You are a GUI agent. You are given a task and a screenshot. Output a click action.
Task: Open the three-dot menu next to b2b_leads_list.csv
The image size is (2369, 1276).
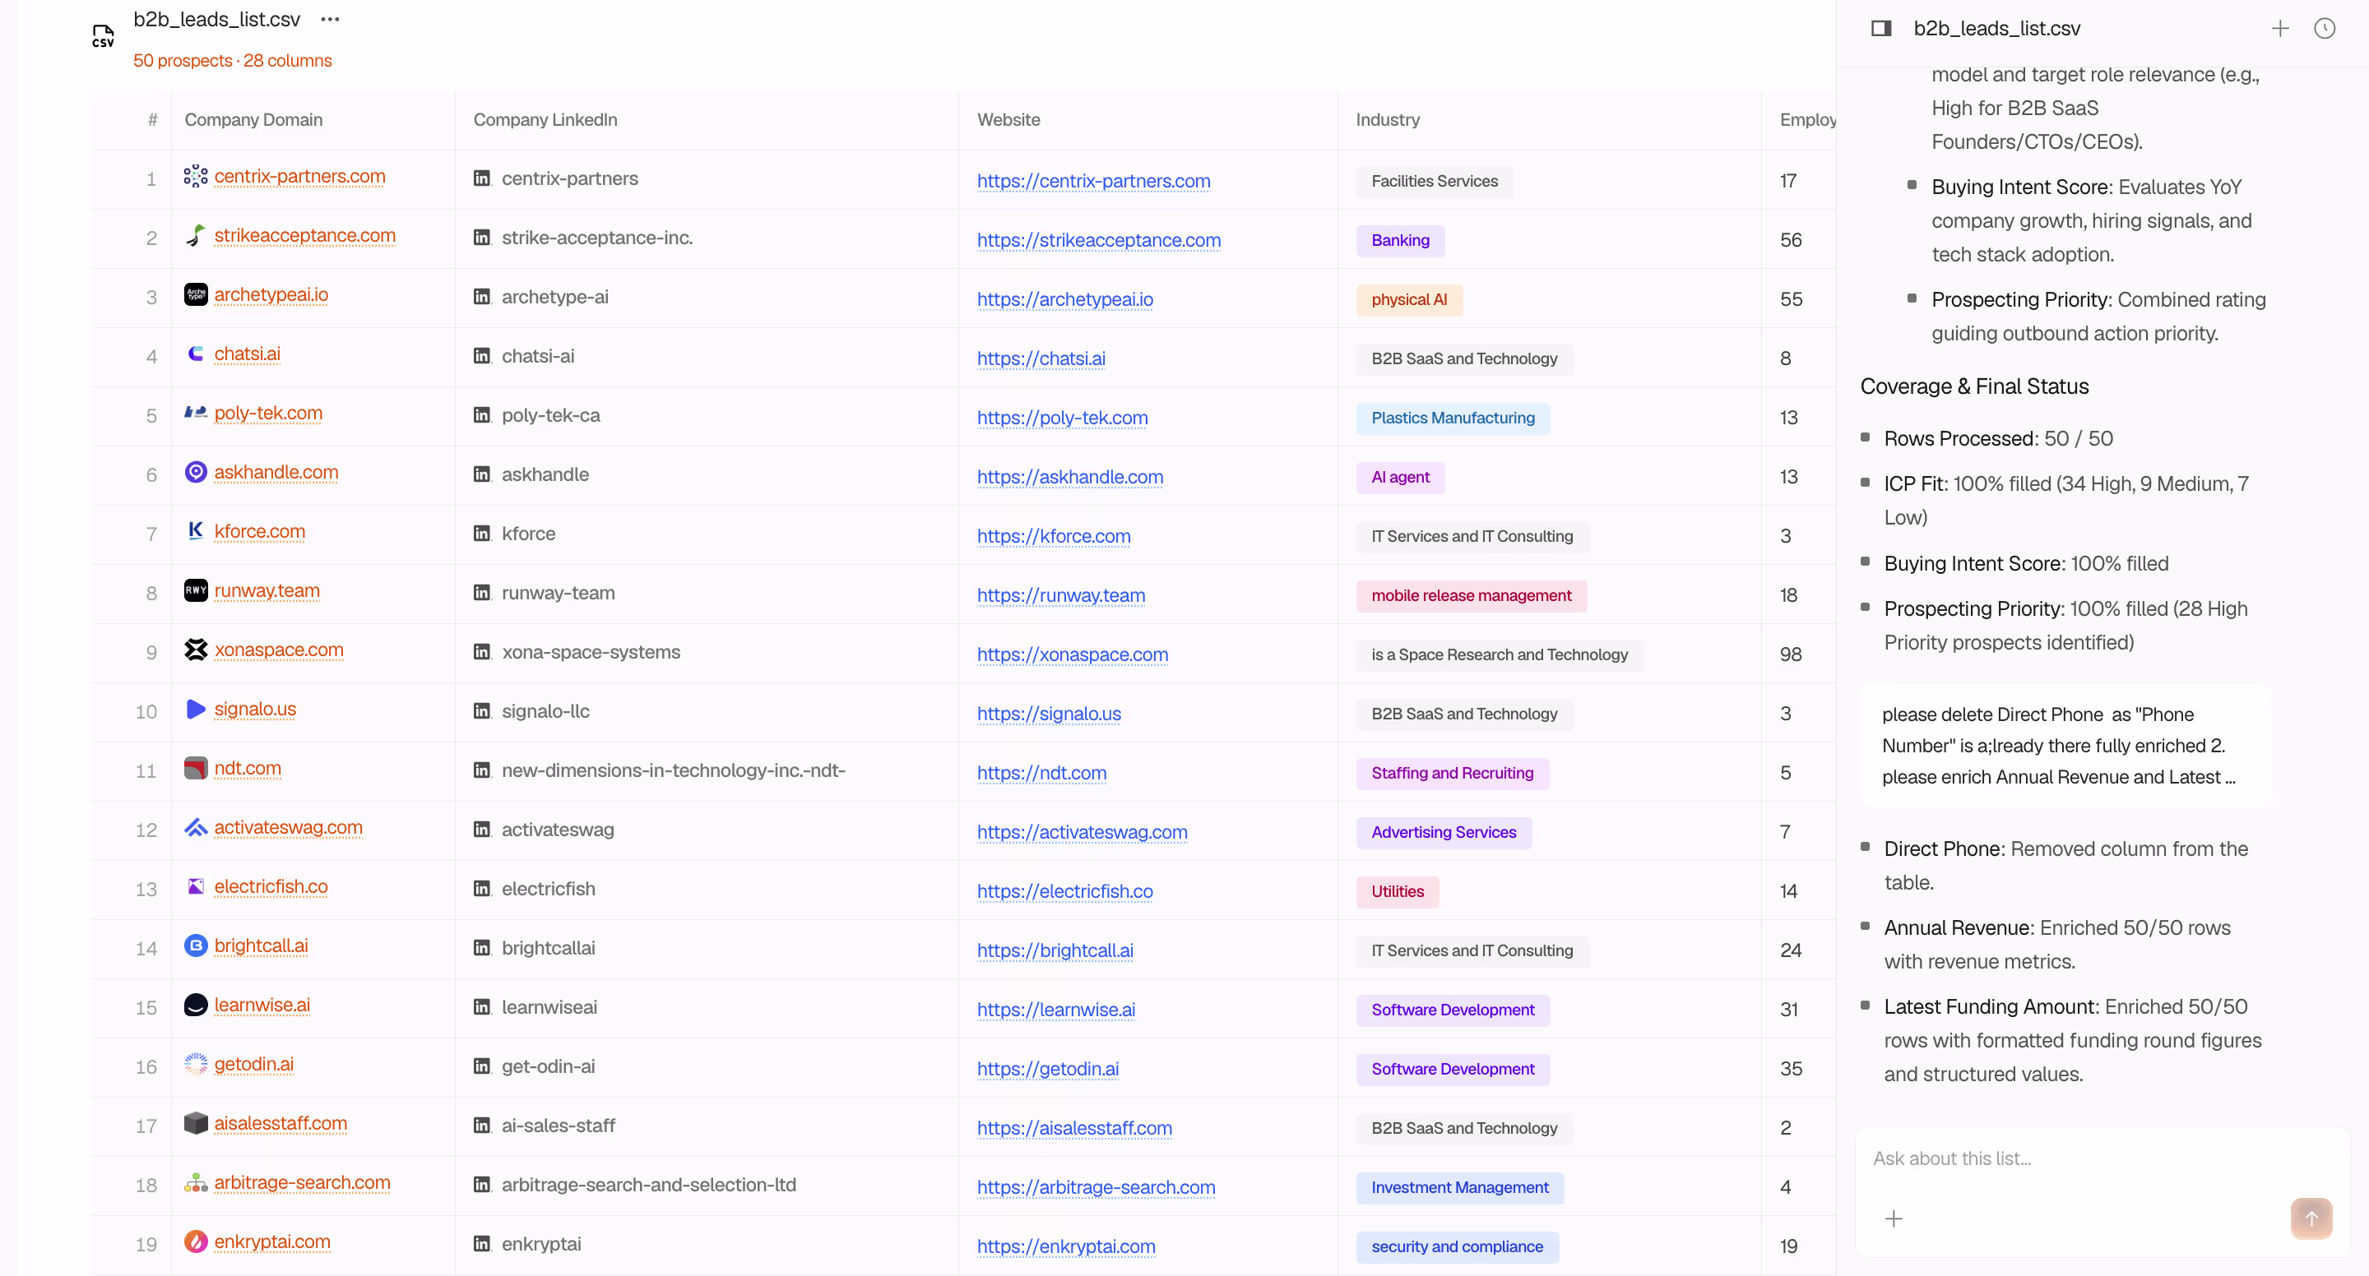coord(330,19)
